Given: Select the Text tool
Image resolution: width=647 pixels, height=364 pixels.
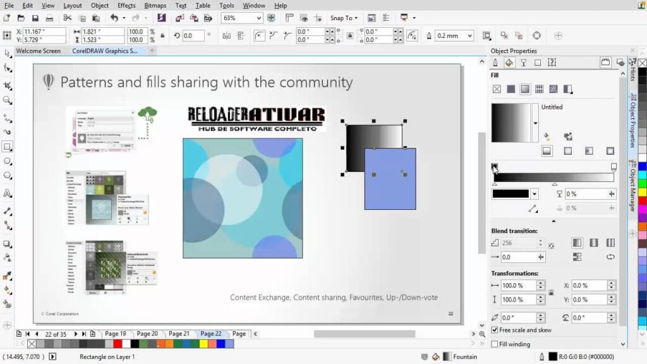Looking at the screenshot, I should point(8,193).
